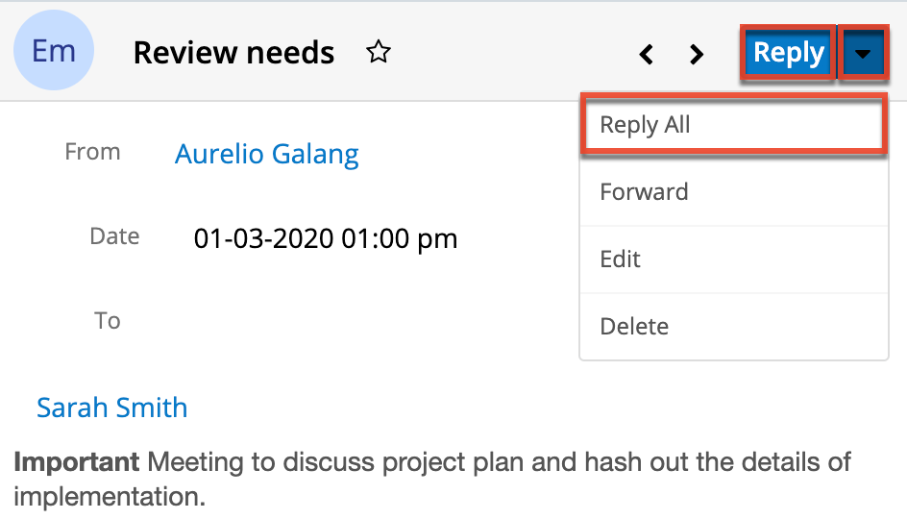This screenshot has height=519, width=907.
Task: Click the date value 01-03-2020 01:00 pm
Action: tap(325, 238)
